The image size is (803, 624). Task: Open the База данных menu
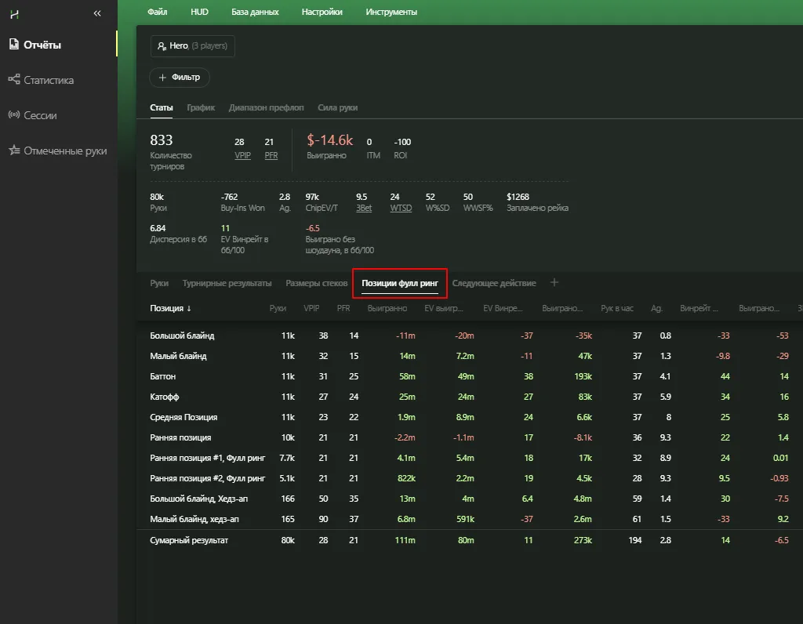(255, 13)
